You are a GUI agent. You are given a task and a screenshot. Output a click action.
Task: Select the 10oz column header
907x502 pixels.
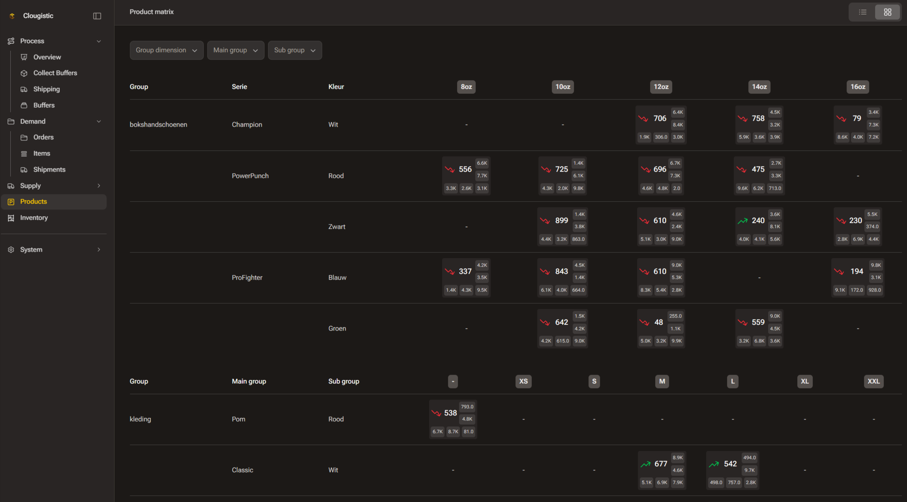coord(563,87)
